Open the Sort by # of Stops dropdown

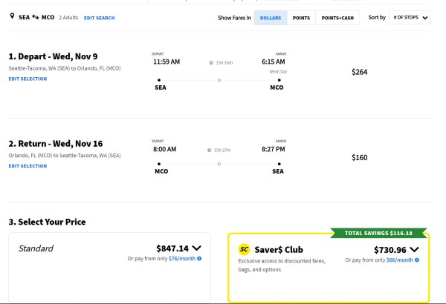(x=410, y=17)
